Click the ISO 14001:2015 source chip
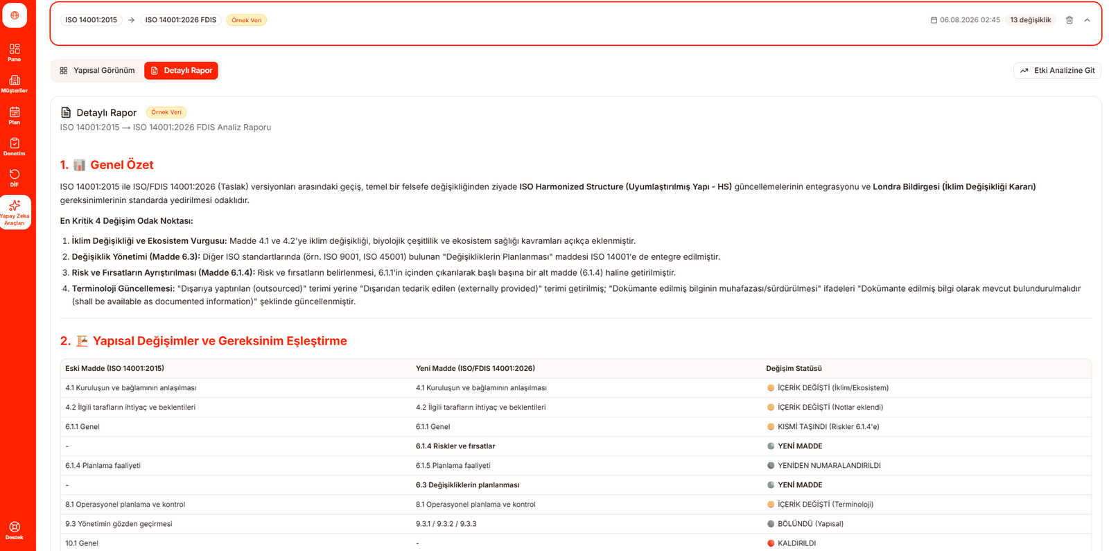 (x=91, y=20)
